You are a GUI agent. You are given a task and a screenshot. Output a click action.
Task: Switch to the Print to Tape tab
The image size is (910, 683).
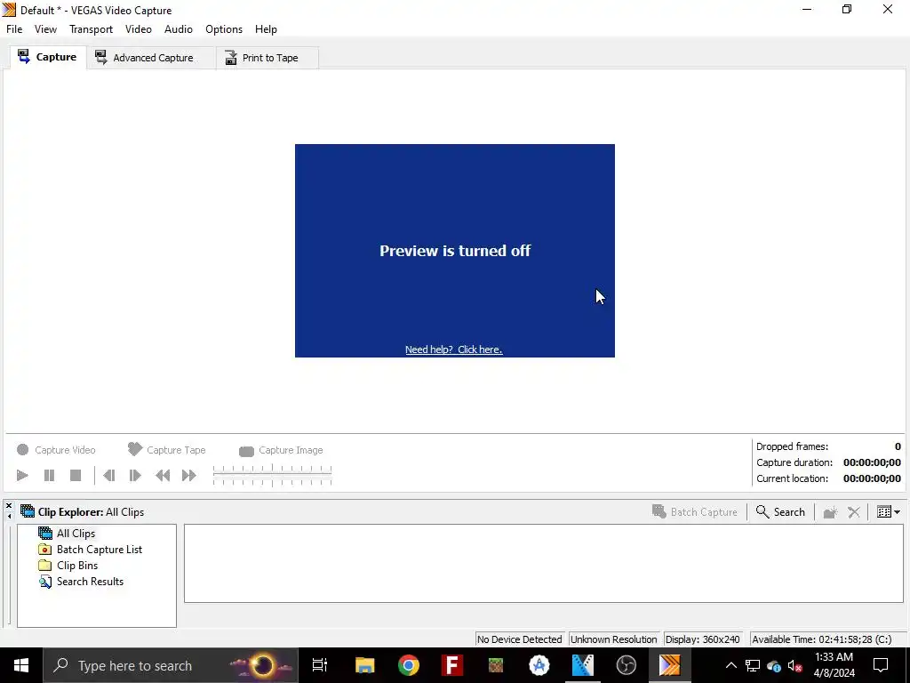point(267,58)
